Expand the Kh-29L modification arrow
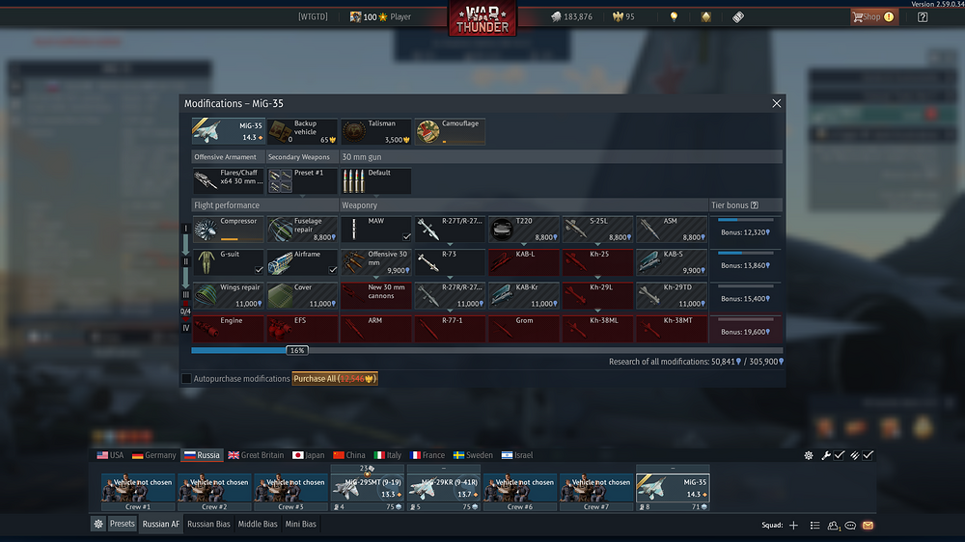The image size is (965, 542). 597,311
